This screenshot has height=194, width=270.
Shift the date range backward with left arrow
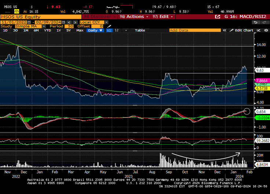[x=69, y=22]
